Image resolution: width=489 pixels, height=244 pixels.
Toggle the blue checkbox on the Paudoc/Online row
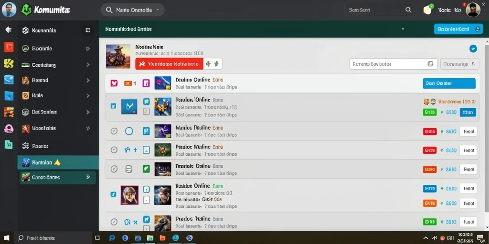coord(113,106)
